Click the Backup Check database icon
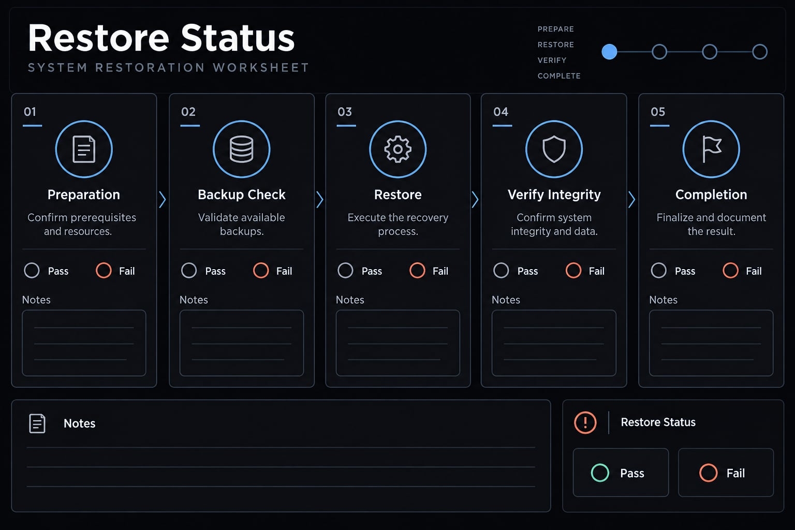 pos(241,149)
